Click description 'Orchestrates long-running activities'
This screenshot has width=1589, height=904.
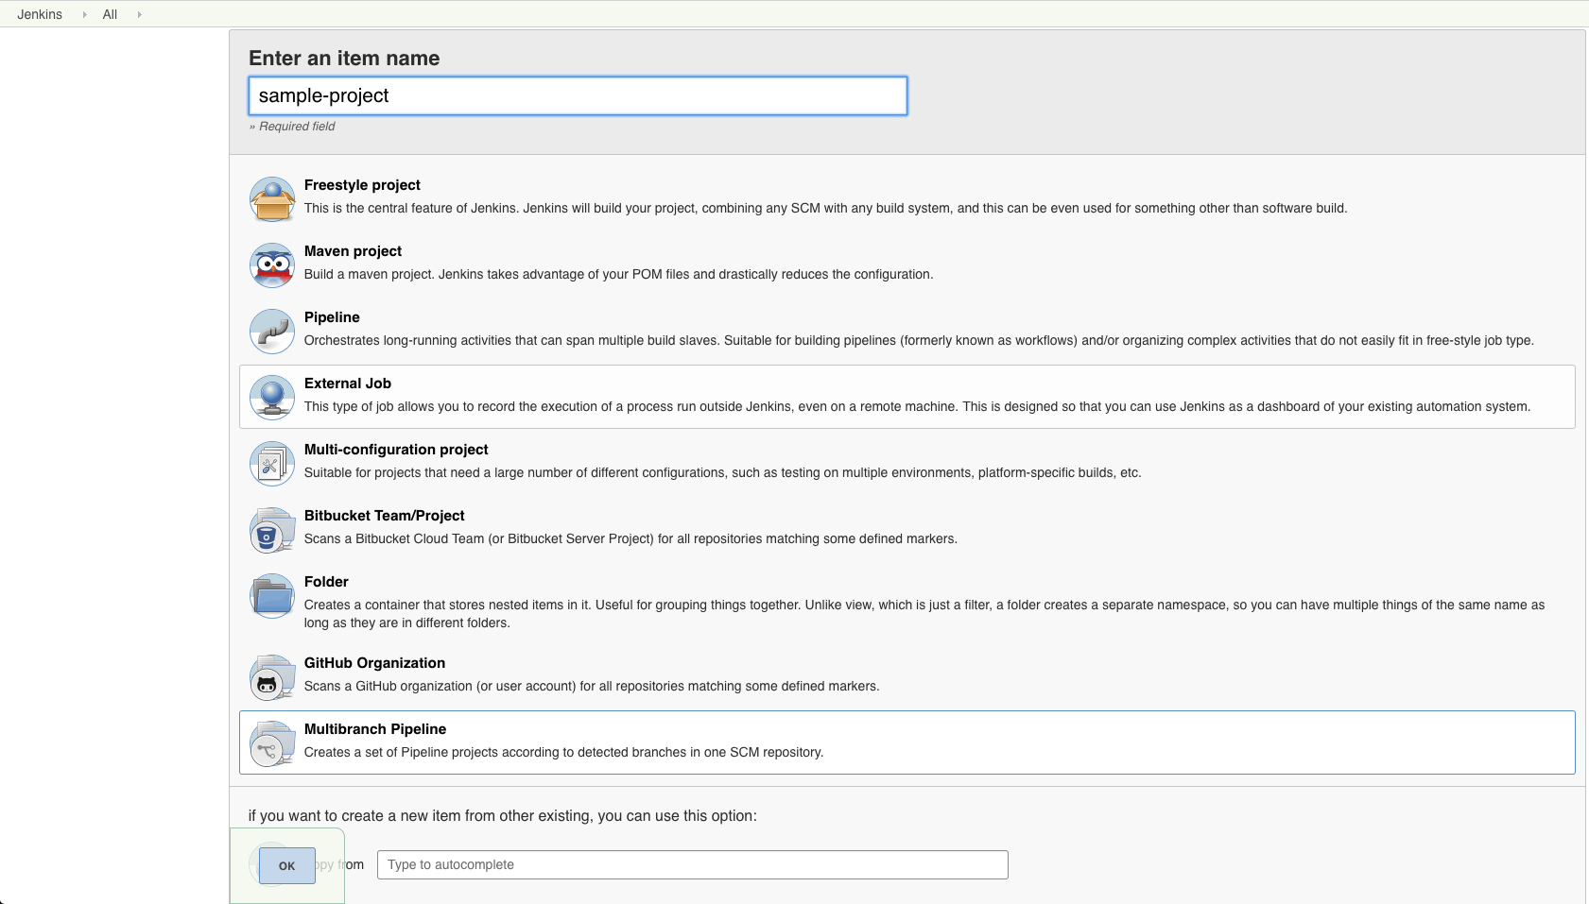tap(919, 340)
